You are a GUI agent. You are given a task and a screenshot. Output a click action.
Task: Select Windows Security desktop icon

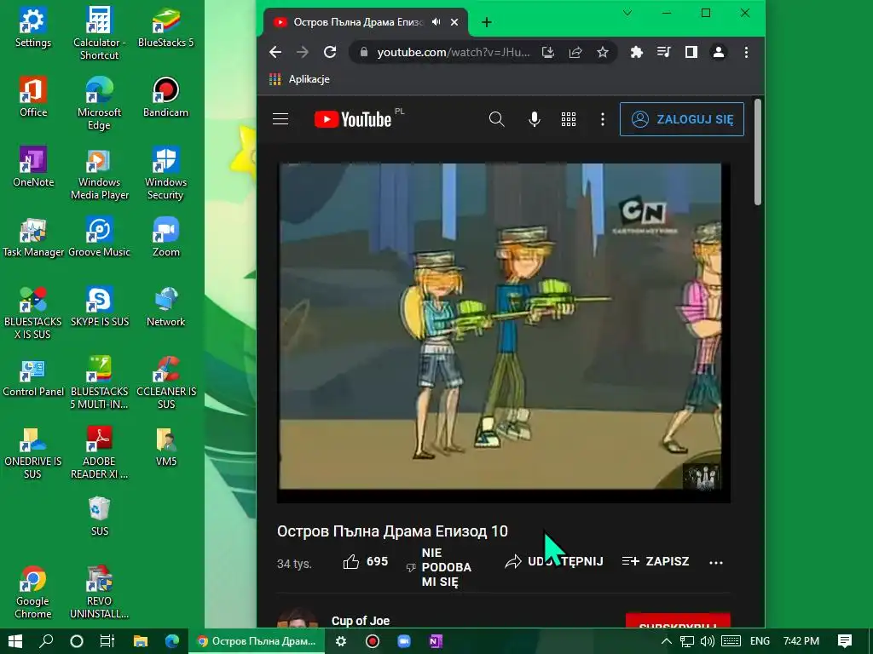pos(165,173)
